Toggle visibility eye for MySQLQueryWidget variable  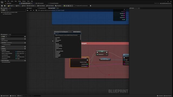25,51
